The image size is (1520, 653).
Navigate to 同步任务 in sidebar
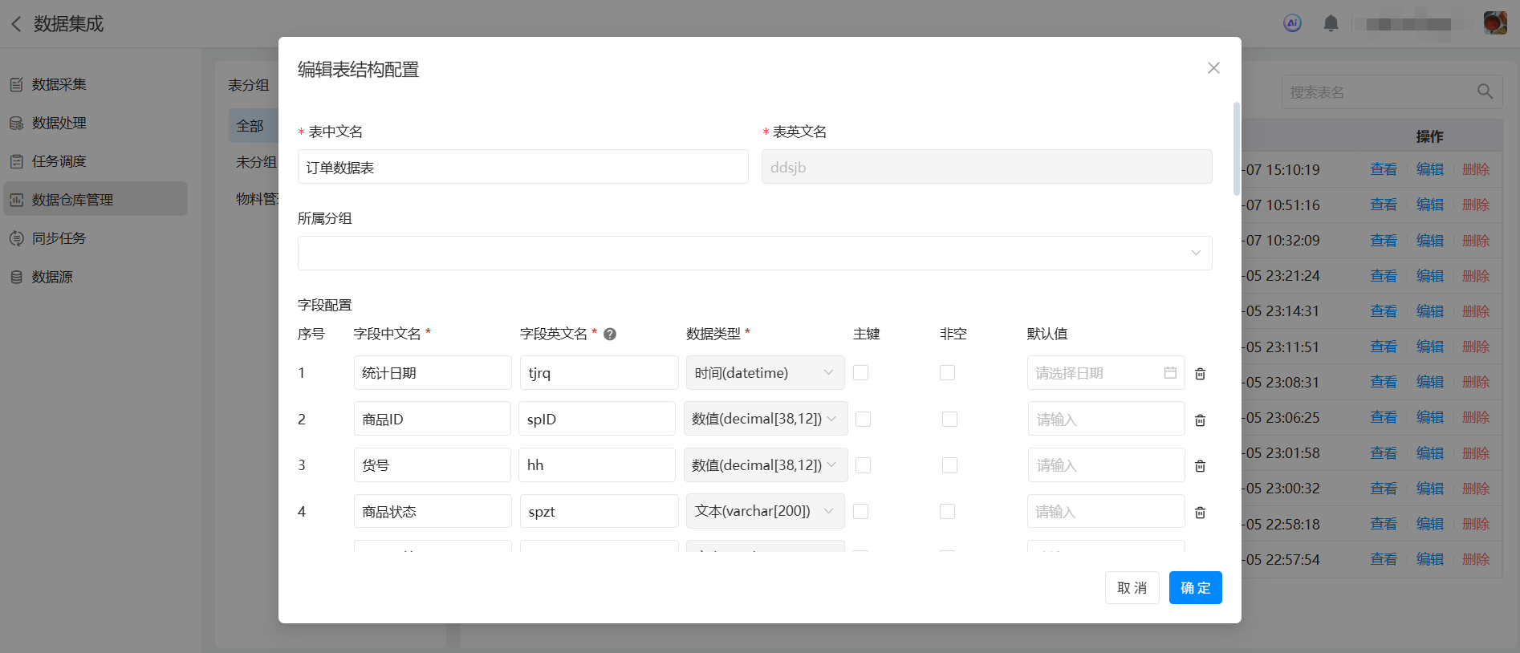tap(59, 238)
